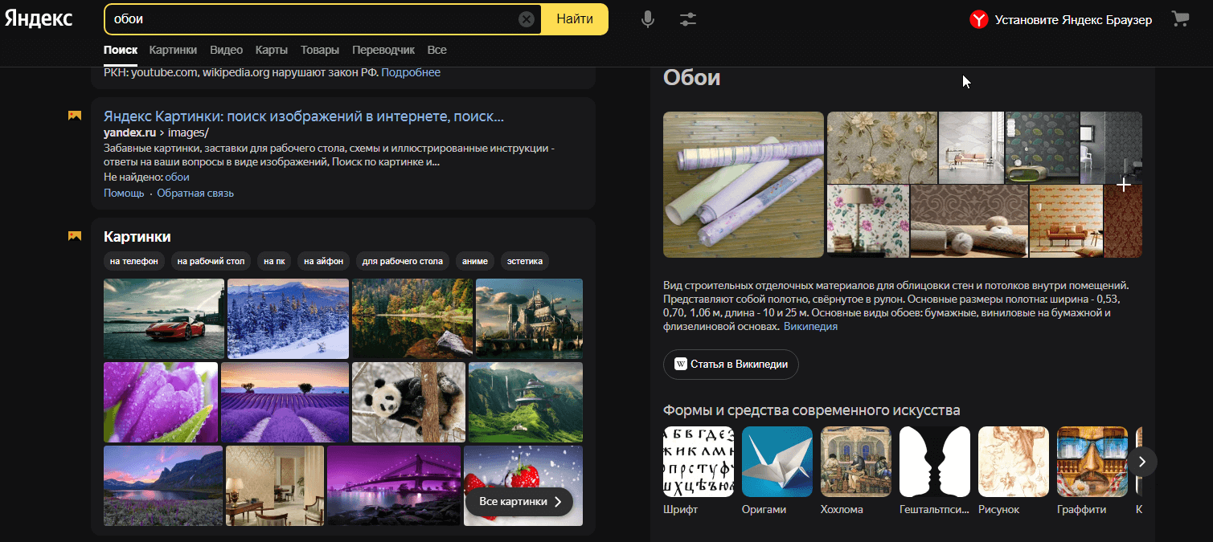The width and height of the screenshot is (1213, 542).
Task: Open the Yandex logo home link
Action: [38, 19]
